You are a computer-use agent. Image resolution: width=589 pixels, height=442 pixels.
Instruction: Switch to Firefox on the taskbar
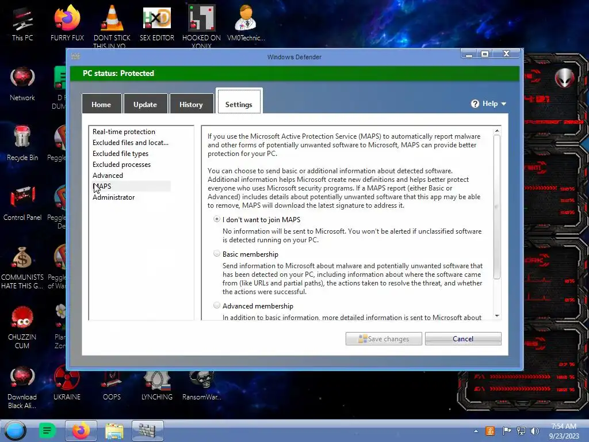pos(81,430)
